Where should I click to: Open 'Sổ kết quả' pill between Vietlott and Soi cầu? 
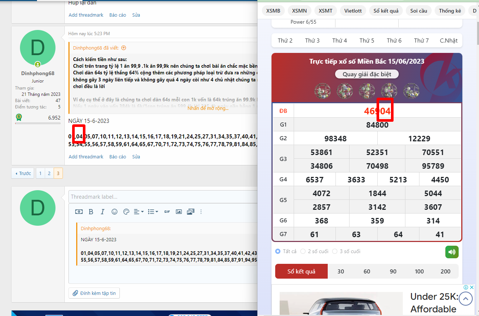pos(386,11)
